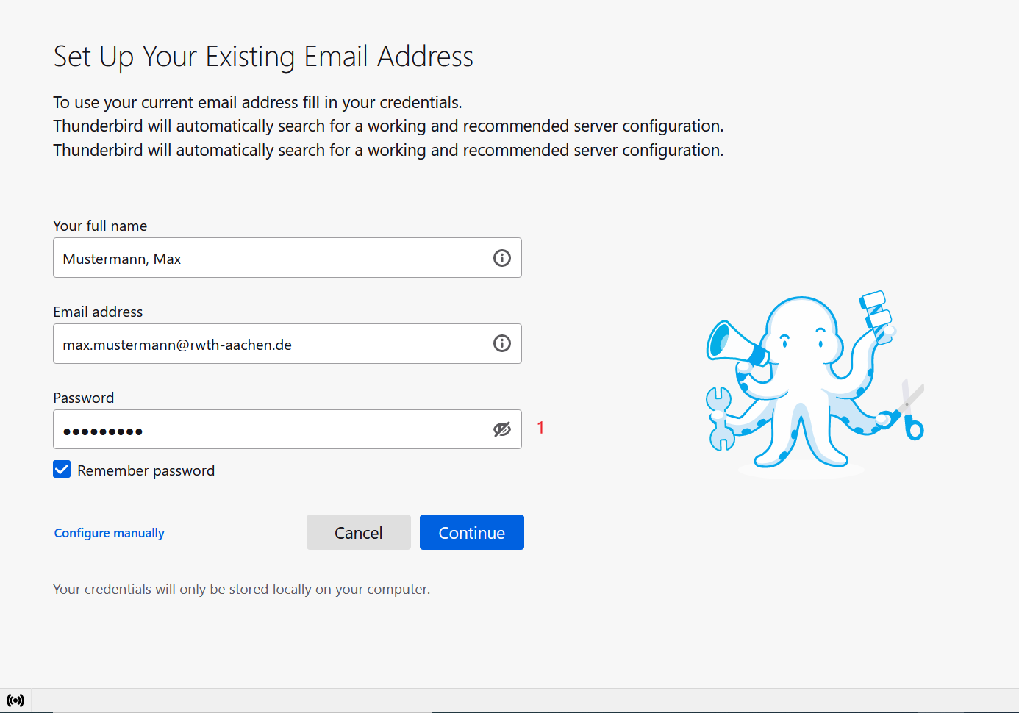Click the octopus mascot illustration
The image size is (1019, 713).
click(802, 382)
